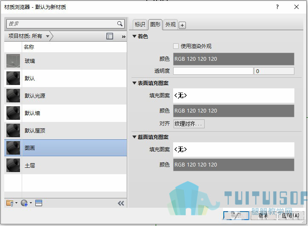
Task: Open the cut pattern 颜色 swatch
Action: (x=234, y=165)
